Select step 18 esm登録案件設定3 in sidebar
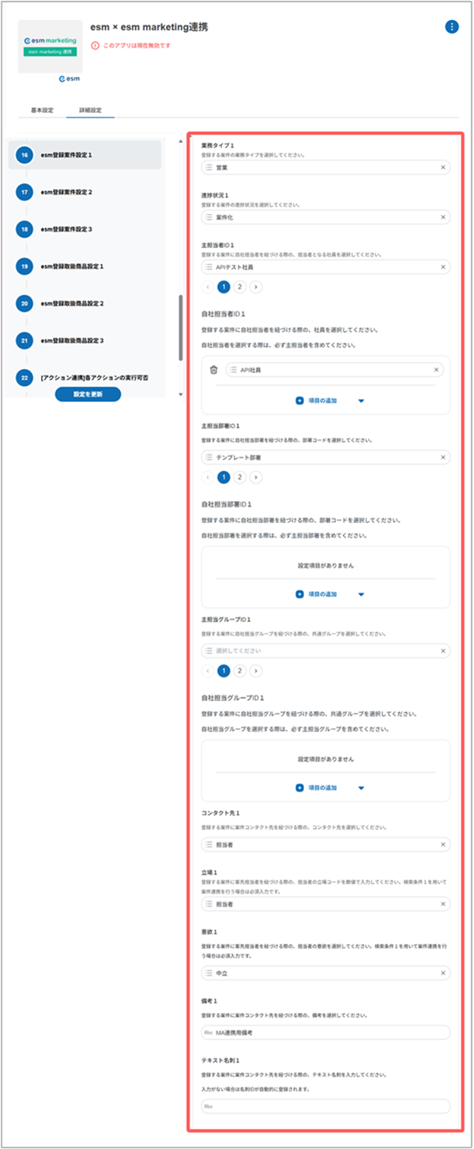This screenshot has width=474, height=1149. (66, 229)
